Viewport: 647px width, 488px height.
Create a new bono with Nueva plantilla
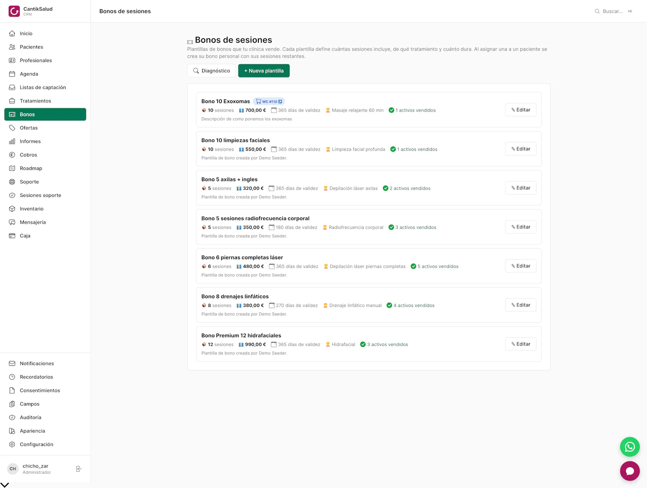click(264, 71)
